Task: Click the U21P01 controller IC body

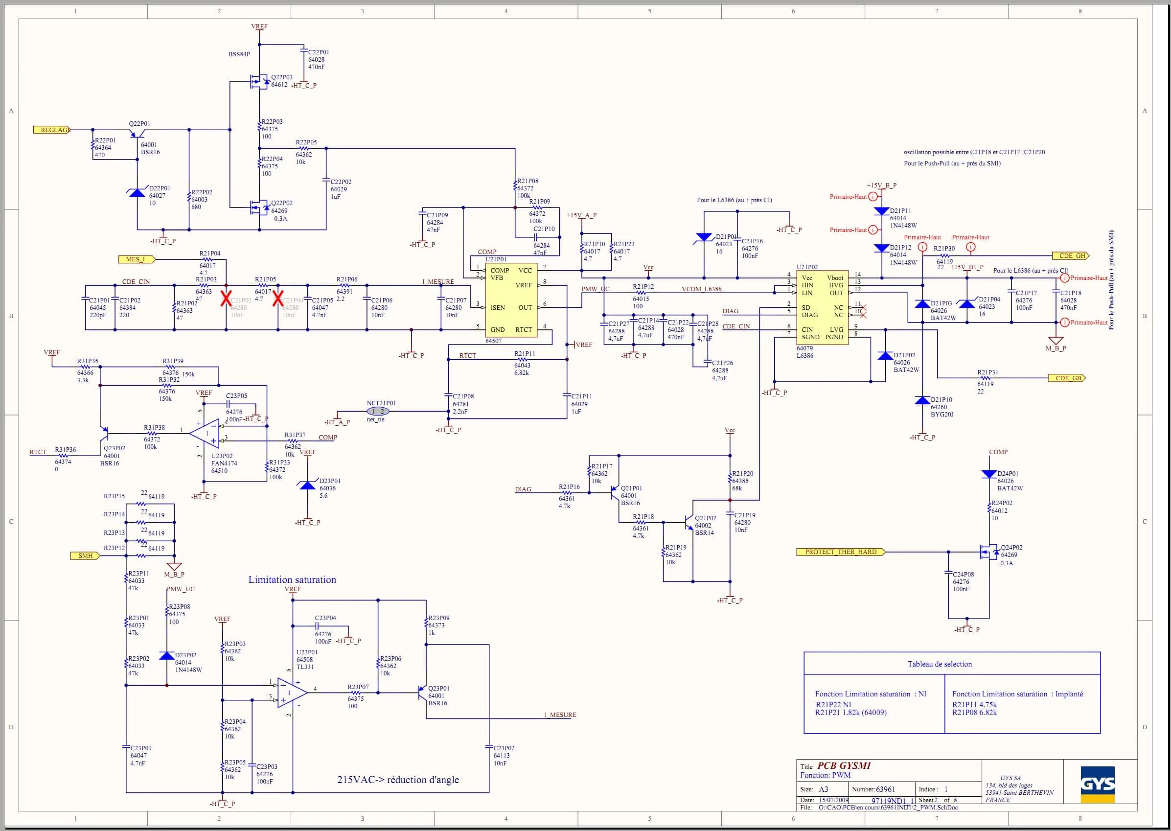Action: coord(511,300)
